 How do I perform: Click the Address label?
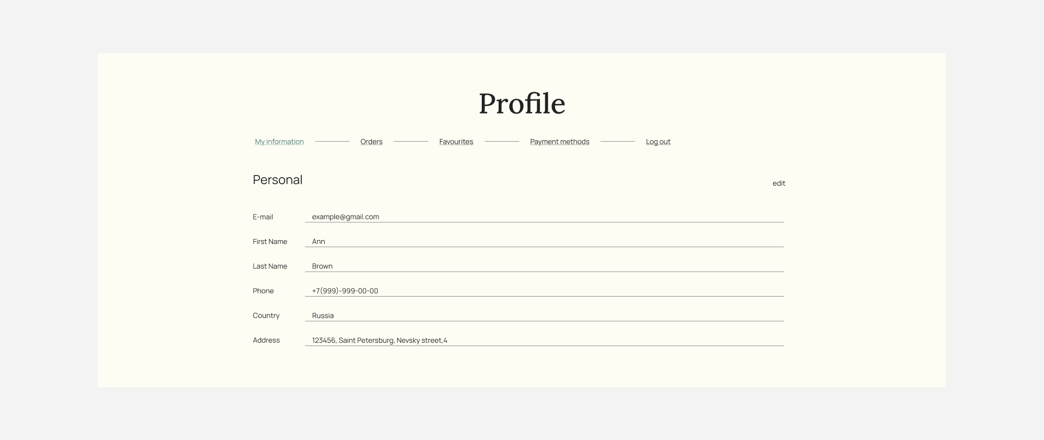coord(266,341)
